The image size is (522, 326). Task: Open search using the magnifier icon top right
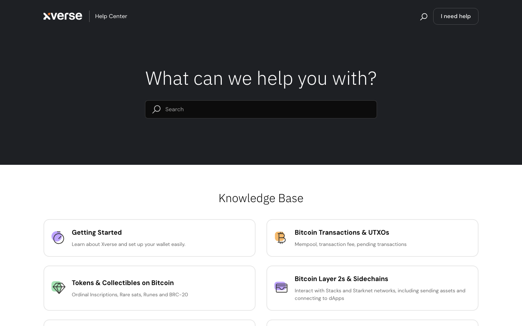pyautogui.click(x=423, y=16)
